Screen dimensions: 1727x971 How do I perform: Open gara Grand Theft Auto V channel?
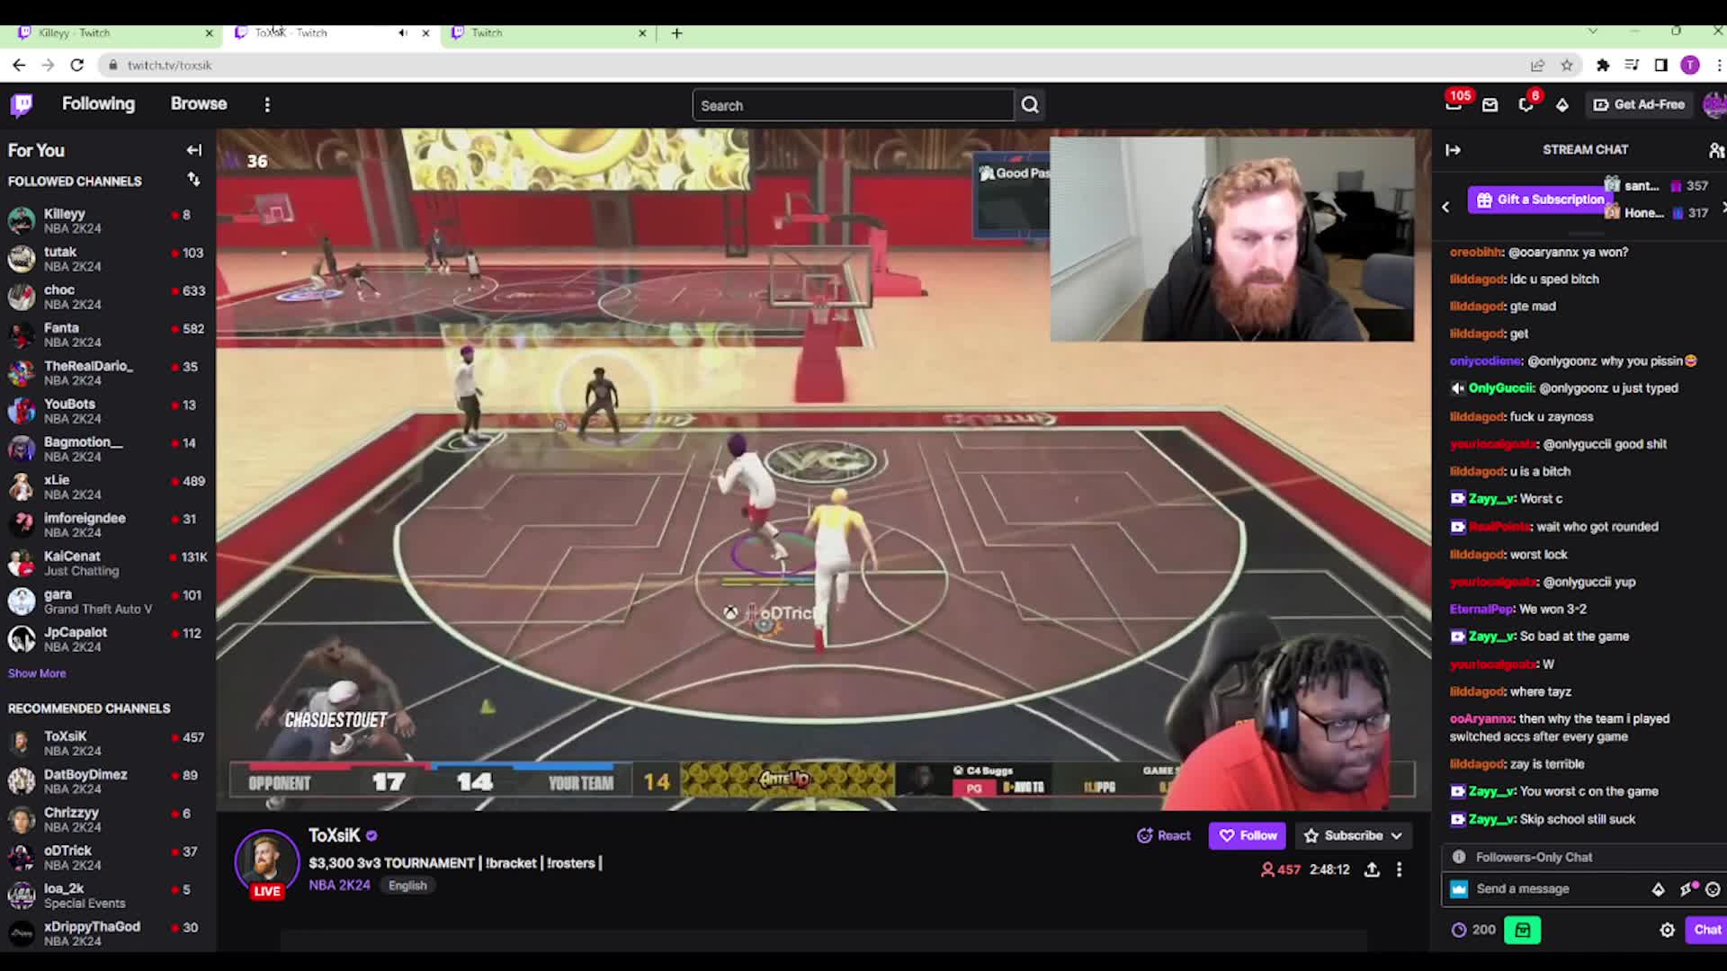pos(108,601)
